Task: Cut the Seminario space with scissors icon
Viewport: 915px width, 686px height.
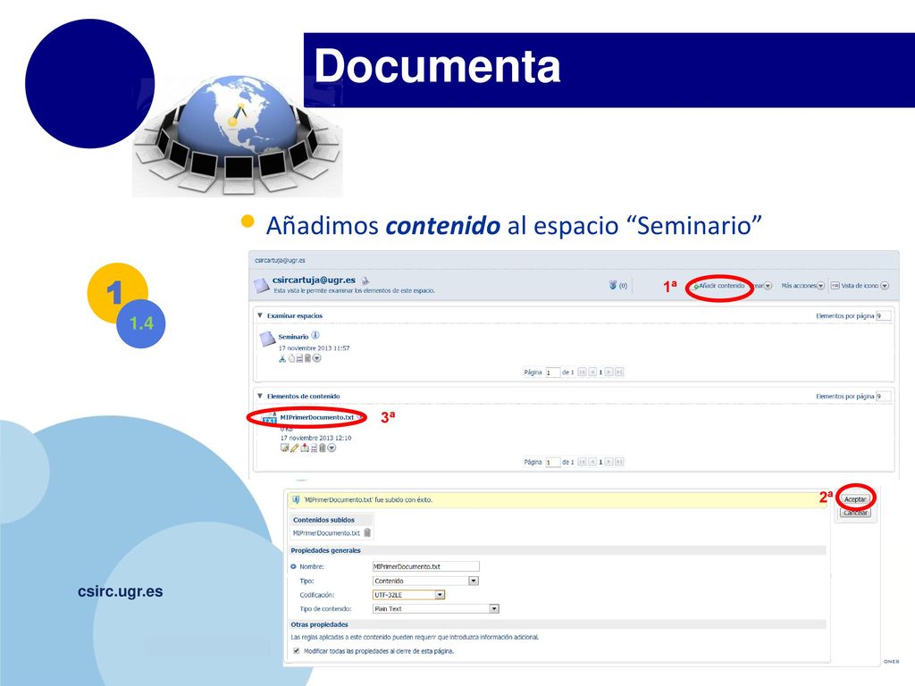Action: [x=282, y=358]
